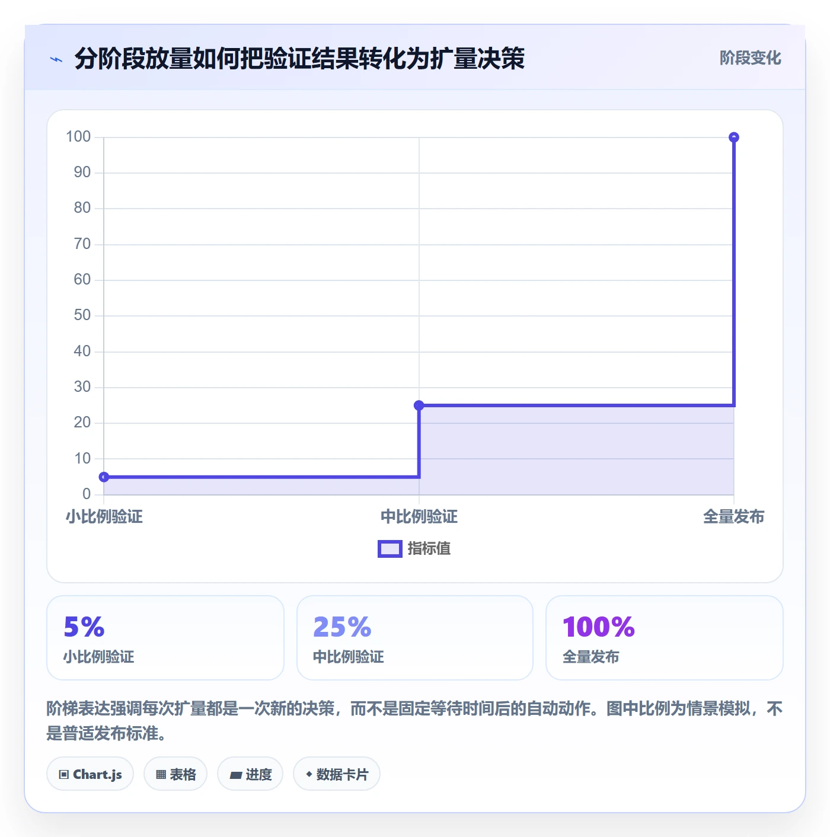Click the x-axis label 中比例验证

(x=419, y=517)
